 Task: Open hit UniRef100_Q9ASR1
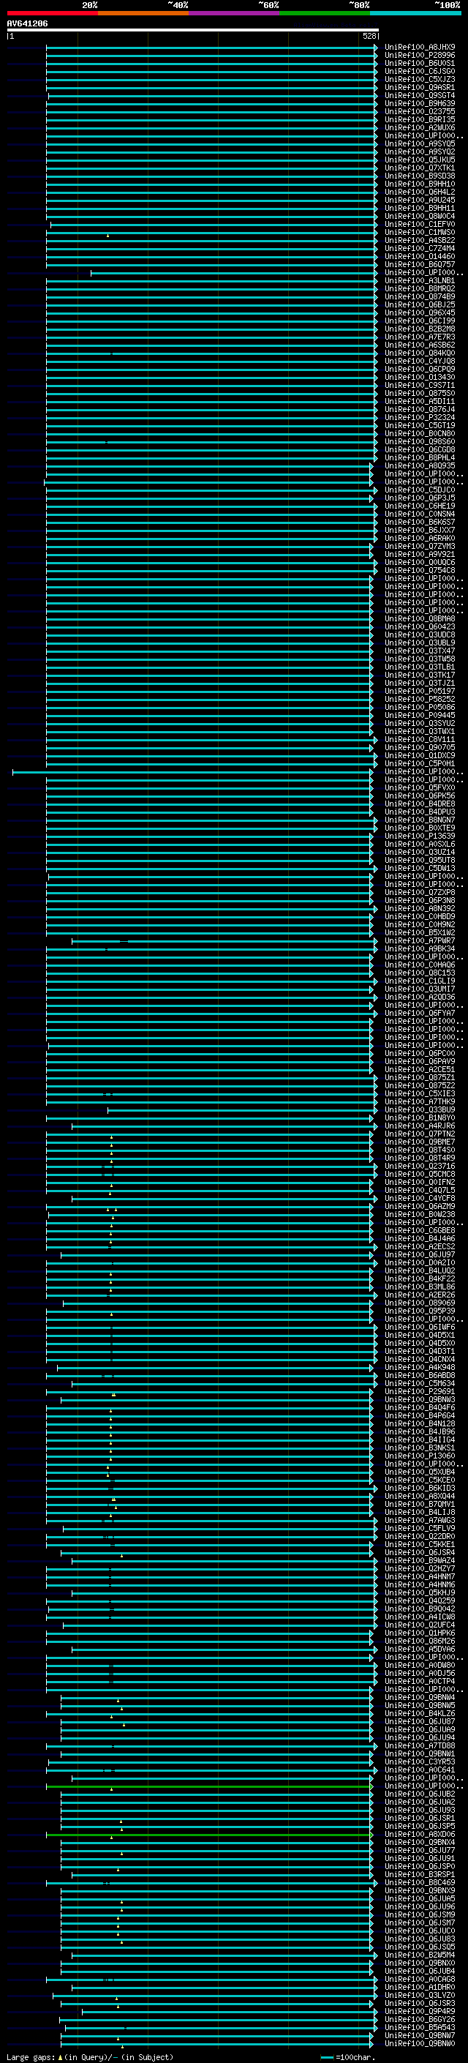(420, 87)
